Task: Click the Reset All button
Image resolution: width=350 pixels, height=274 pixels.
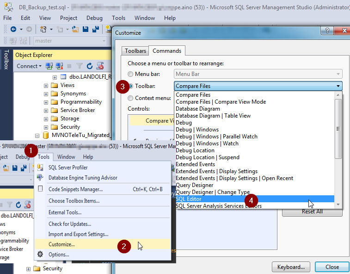Action: point(312,212)
